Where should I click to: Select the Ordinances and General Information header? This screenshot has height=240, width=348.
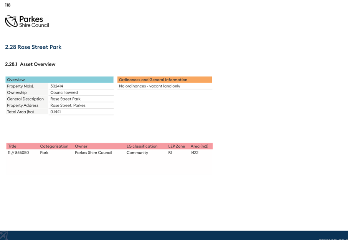(165, 80)
